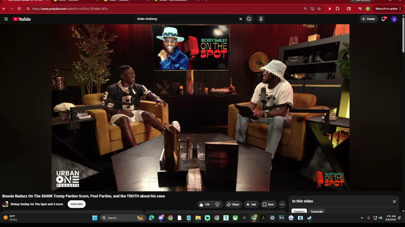This screenshot has width=405, height=227.
Task: Open the browser extensions puzzle icon
Action: (x=337, y=9)
